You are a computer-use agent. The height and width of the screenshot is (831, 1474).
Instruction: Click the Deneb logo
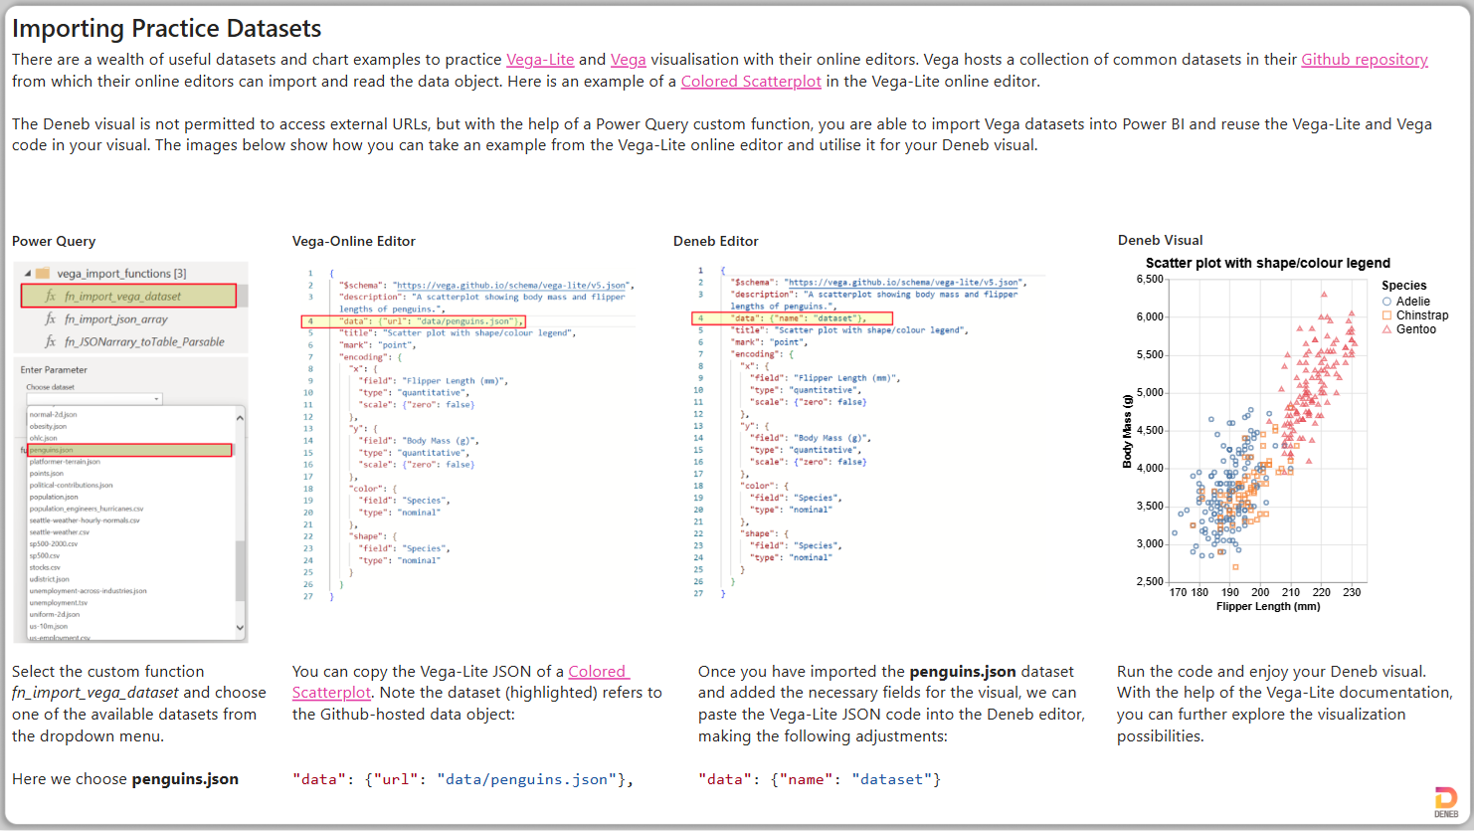[1446, 802]
